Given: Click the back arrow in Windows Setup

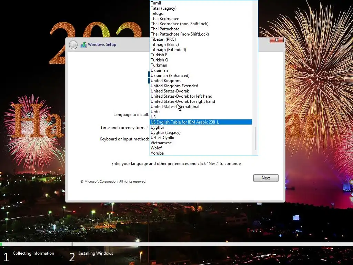Looking at the screenshot, I should [x=73, y=45].
